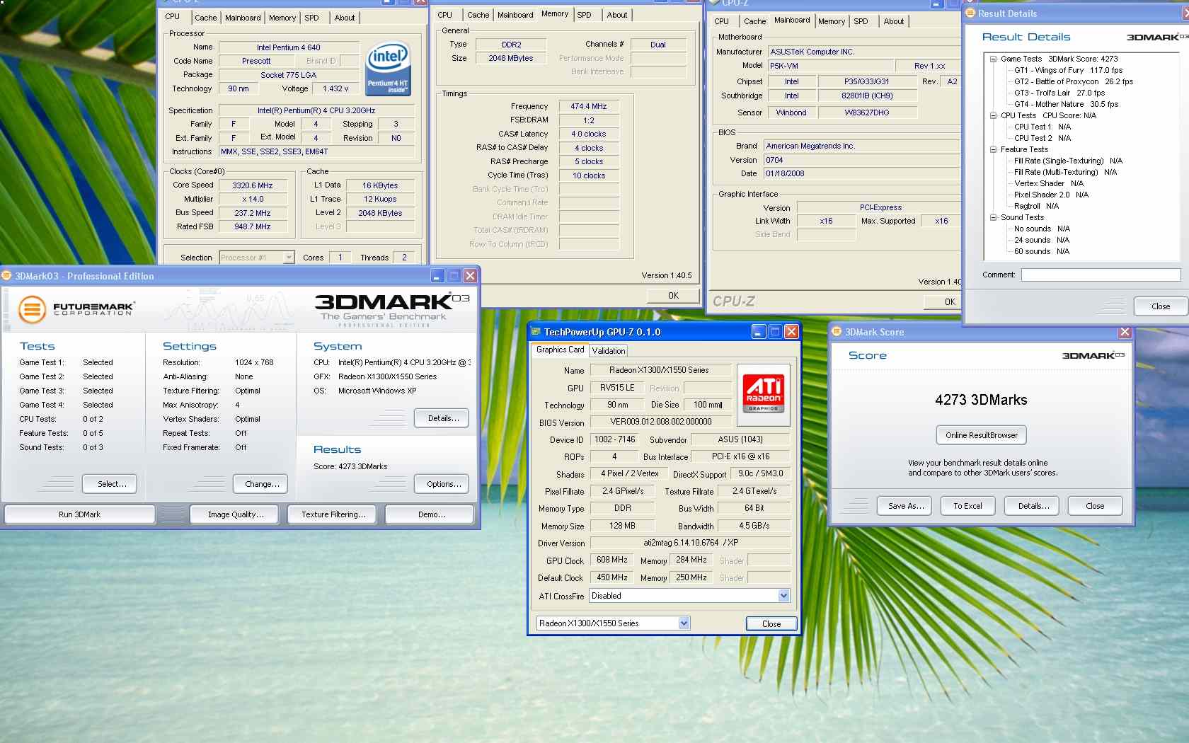The image size is (1189, 743).
Task: Click the CPU-Z logo text in the Mainboard window
Action: click(x=733, y=301)
